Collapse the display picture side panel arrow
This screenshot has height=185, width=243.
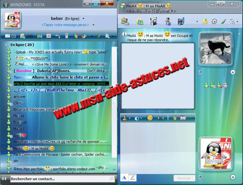tap(239, 33)
